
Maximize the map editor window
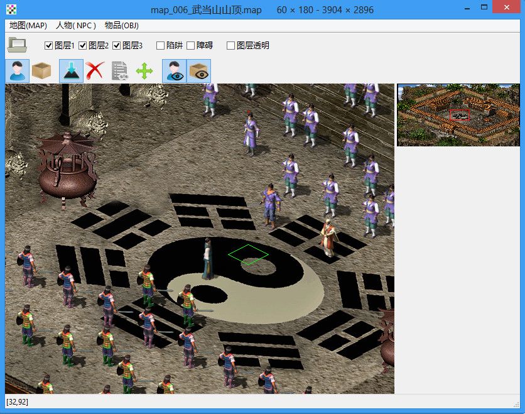[484, 8]
